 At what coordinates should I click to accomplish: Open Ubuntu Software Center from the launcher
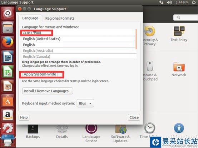[8, 101]
